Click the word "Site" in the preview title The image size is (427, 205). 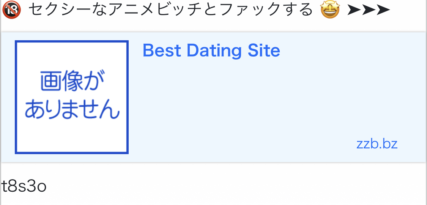(x=264, y=50)
